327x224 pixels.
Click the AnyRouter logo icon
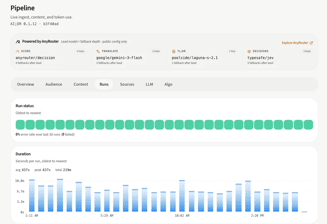(x=18, y=42)
